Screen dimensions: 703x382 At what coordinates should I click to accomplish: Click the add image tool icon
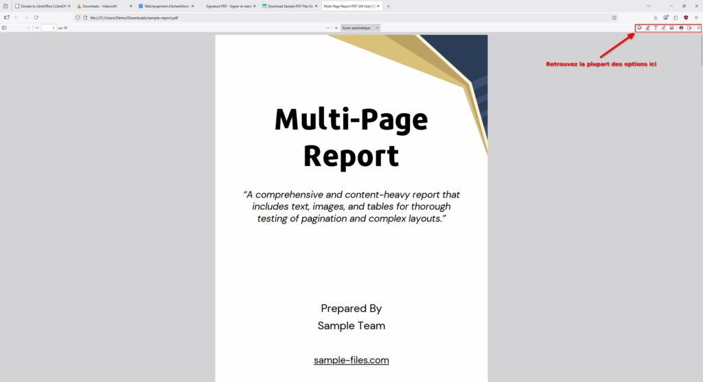pyautogui.click(x=671, y=28)
